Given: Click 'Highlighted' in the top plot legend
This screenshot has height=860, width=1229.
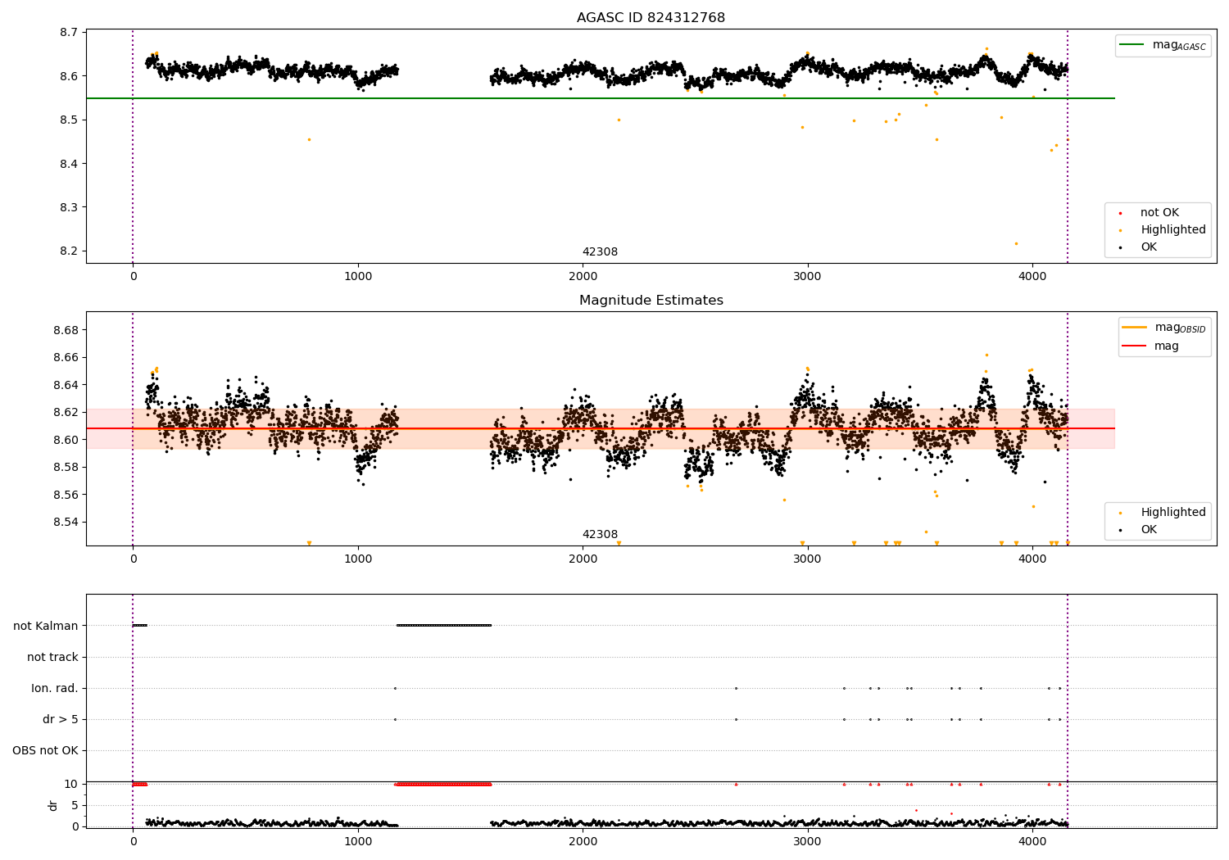Looking at the screenshot, I should click(x=1173, y=230).
